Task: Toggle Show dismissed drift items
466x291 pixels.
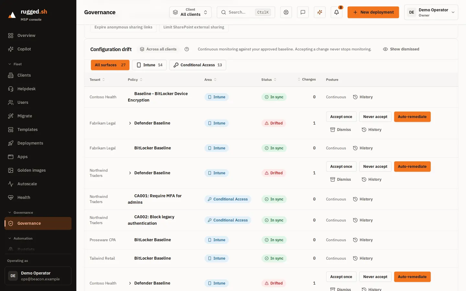Action: coord(401,49)
